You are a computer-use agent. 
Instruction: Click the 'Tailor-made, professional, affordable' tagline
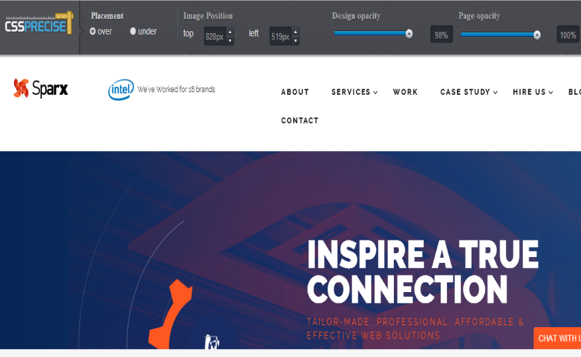415,329
